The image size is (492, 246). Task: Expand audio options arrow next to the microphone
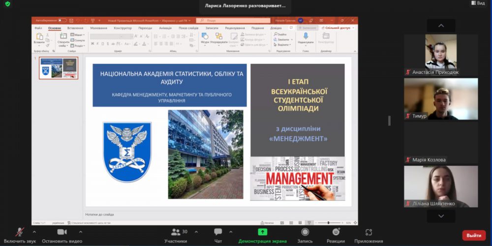tap(34, 232)
